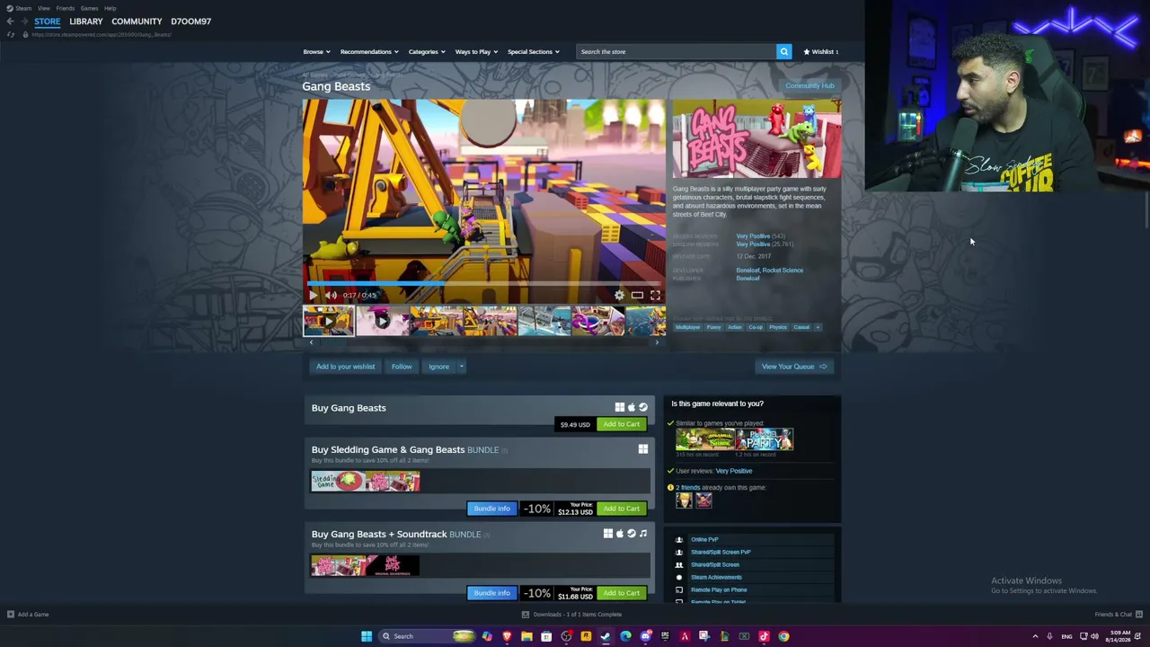The width and height of the screenshot is (1150, 647).
Task: Open the Shared/Split Screen PvP feature link
Action: pos(721,552)
